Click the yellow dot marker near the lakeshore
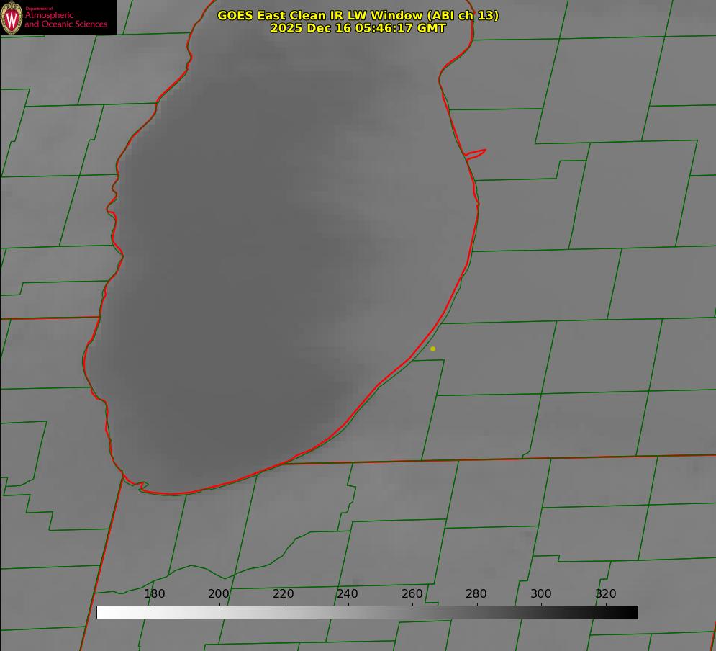 (433, 349)
